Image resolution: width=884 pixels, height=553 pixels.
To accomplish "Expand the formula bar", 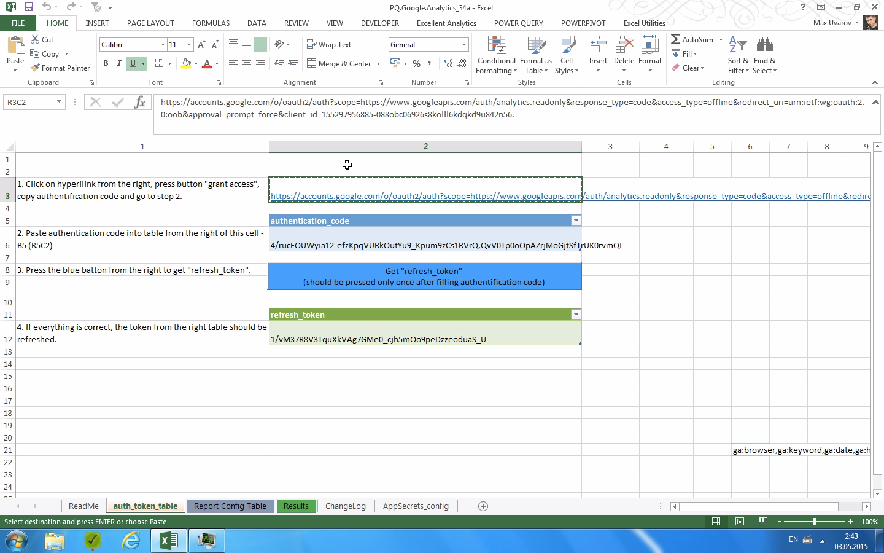I will pos(875,102).
